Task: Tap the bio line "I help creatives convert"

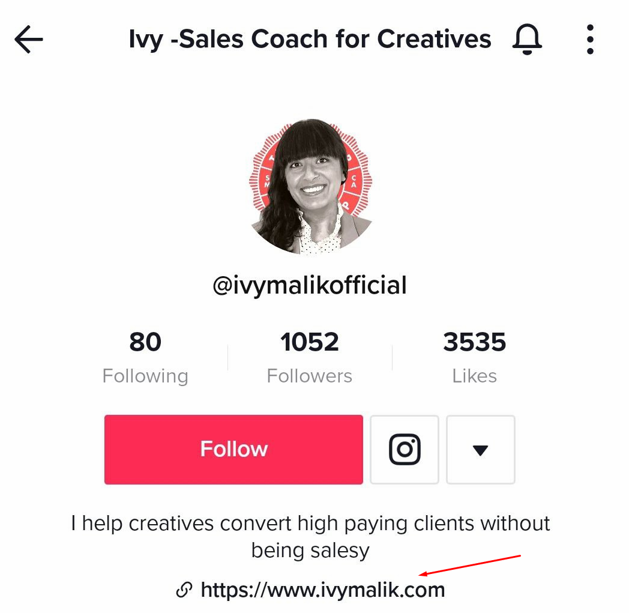Action: pos(181,524)
